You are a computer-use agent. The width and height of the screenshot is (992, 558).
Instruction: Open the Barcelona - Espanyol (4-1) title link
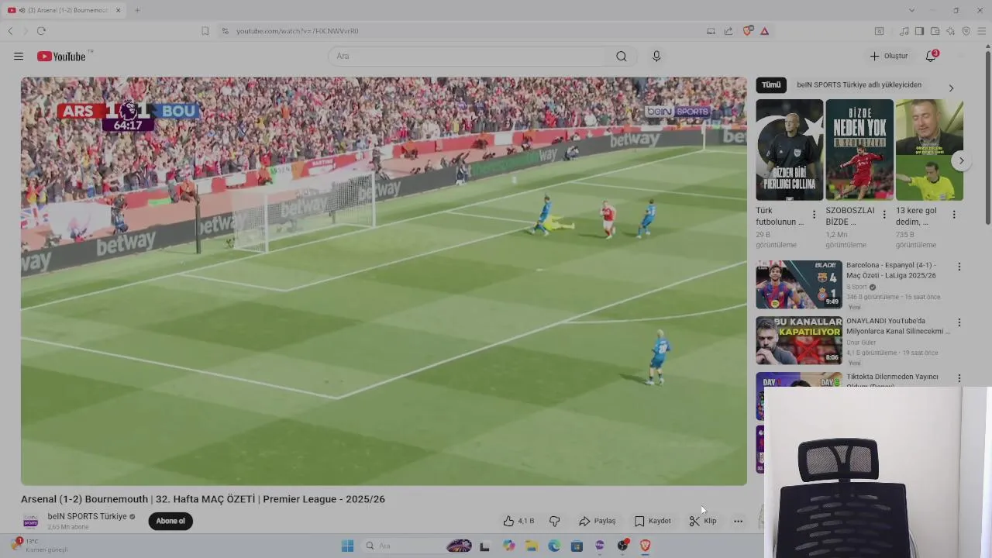pyautogui.click(x=893, y=270)
